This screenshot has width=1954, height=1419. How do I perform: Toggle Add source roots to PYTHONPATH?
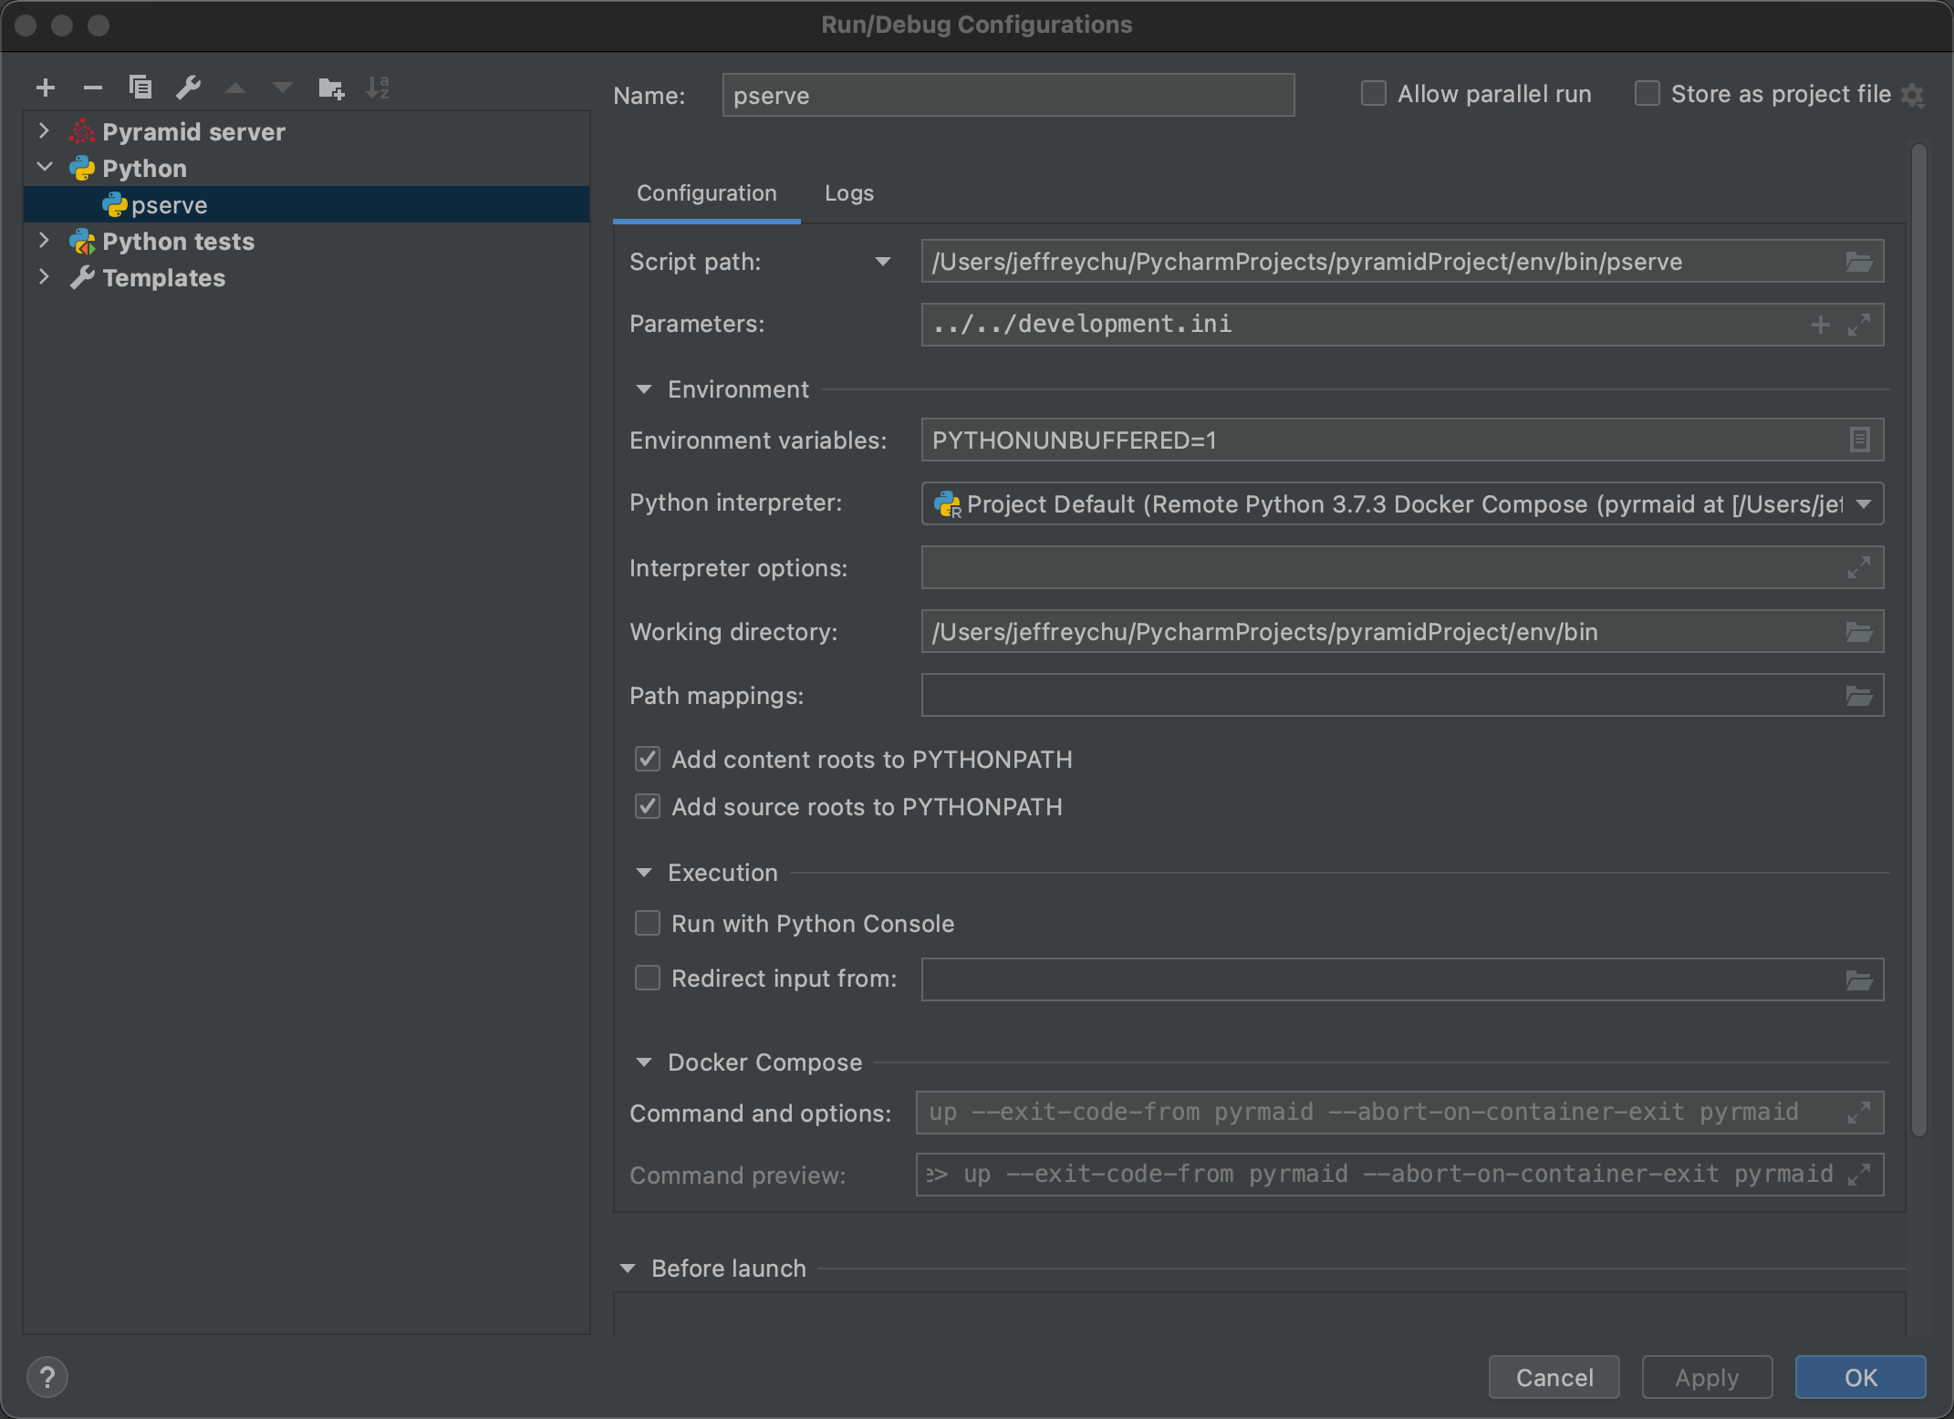pyautogui.click(x=648, y=805)
